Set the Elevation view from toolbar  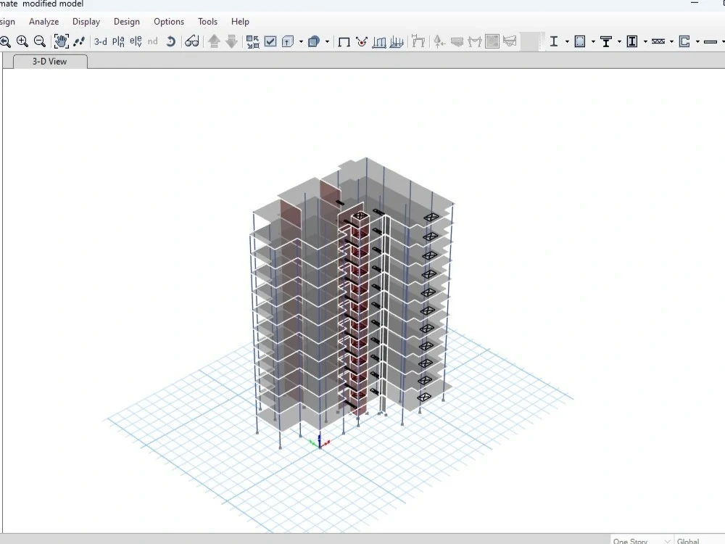pyautogui.click(x=136, y=41)
